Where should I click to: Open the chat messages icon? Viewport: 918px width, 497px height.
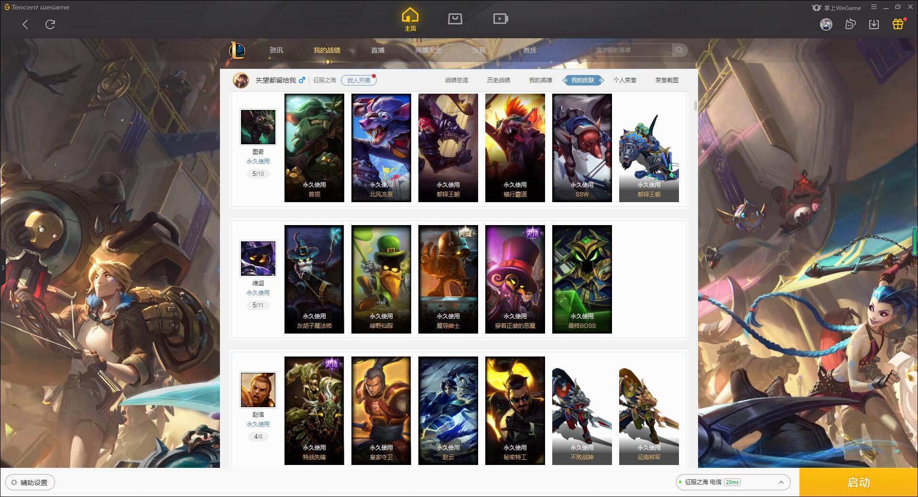pos(850,24)
